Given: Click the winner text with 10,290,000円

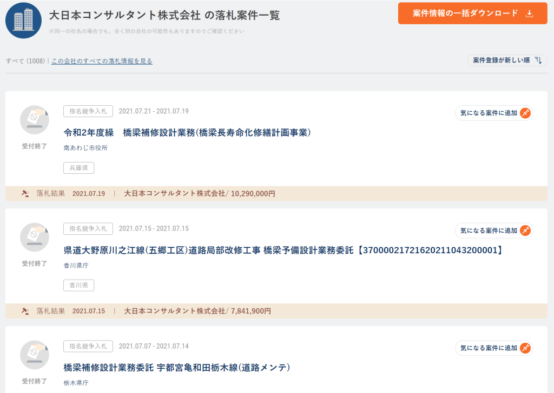Looking at the screenshot, I should click(200, 193).
